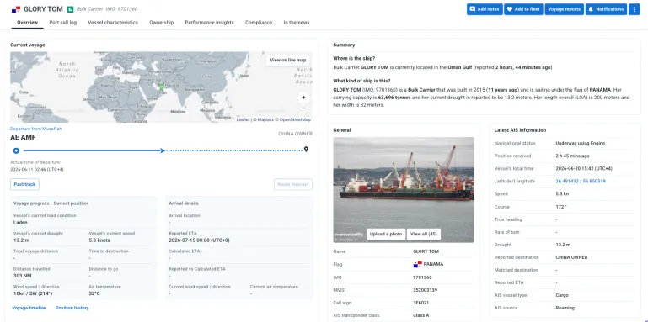Go to the Ownership tab
This screenshot has width=648, height=322.
(x=162, y=22)
